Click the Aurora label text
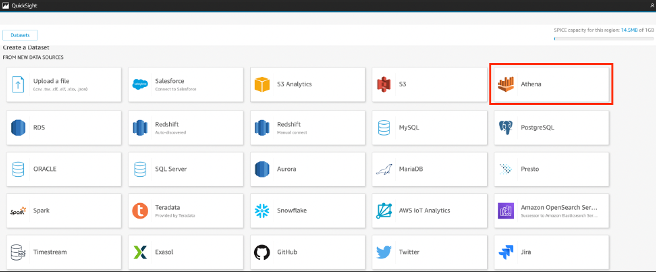 coord(287,169)
